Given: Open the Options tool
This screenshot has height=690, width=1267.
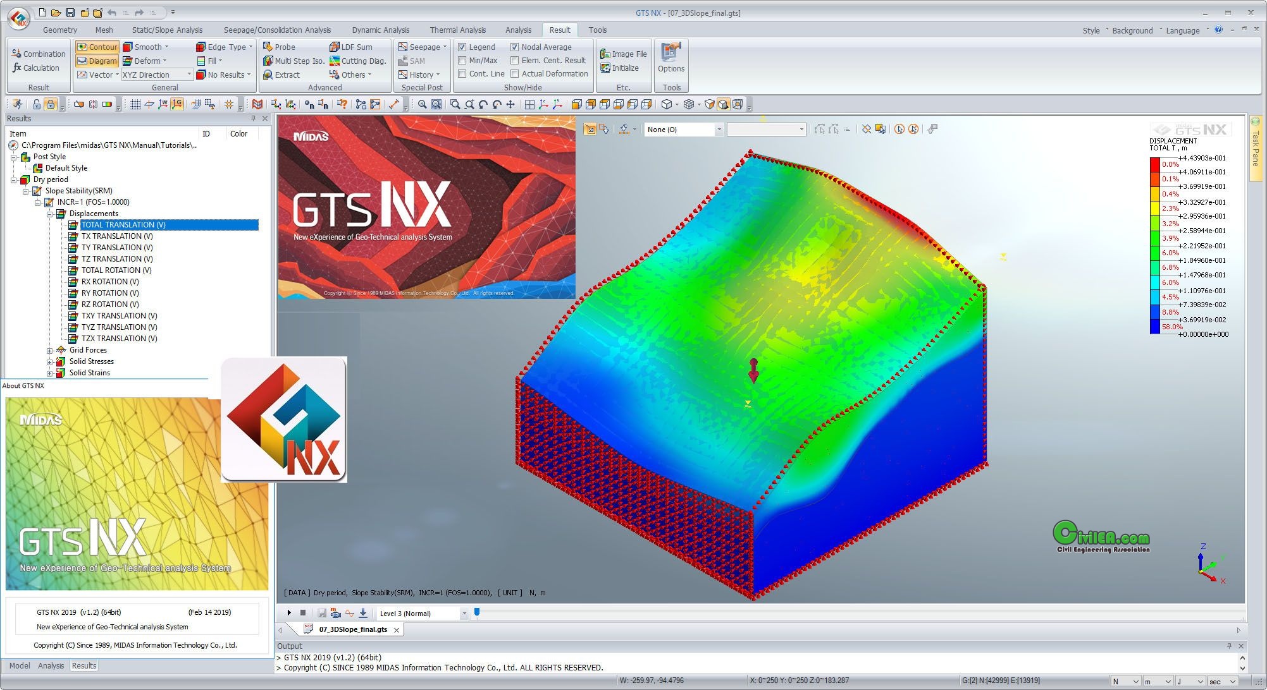Looking at the screenshot, I should (671, 58).
